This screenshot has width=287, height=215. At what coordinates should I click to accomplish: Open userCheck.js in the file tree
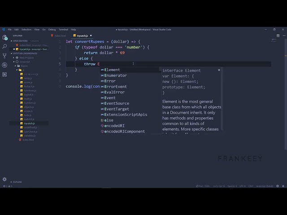30,132
